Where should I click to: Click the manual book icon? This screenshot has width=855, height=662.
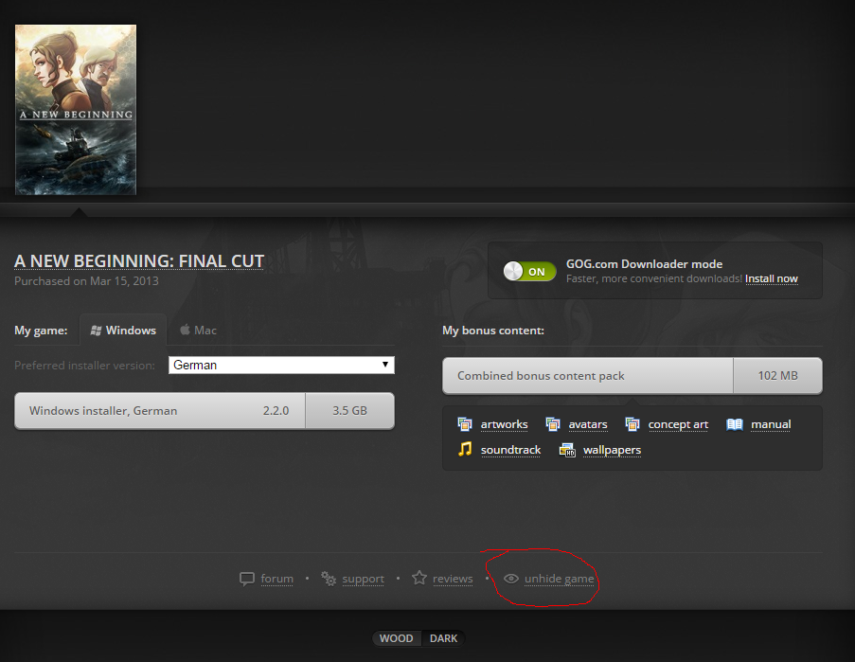click(735, 424)
